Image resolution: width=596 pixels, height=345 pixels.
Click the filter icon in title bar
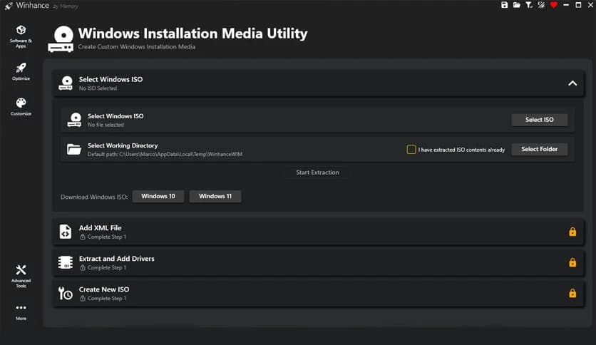[528, 5]
